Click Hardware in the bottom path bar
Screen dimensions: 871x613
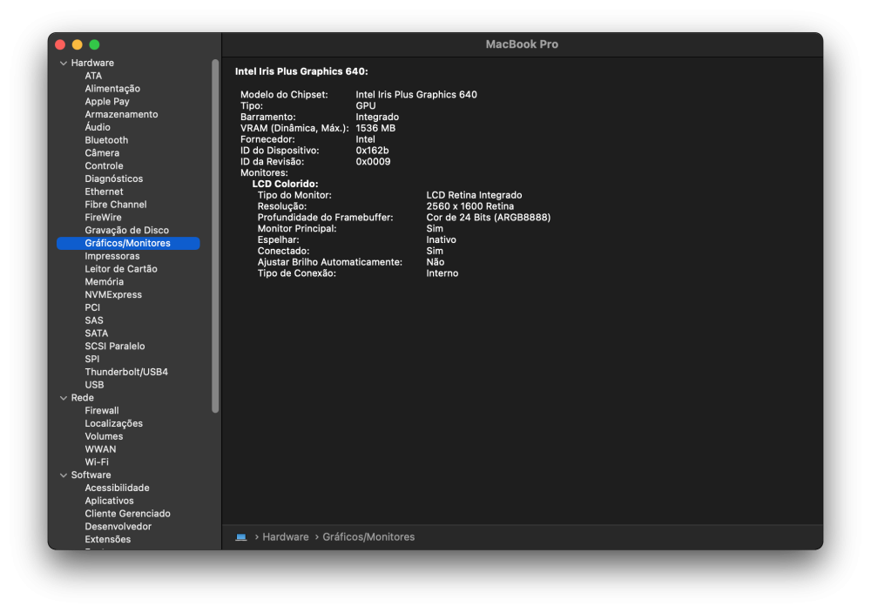coord(286,537)
